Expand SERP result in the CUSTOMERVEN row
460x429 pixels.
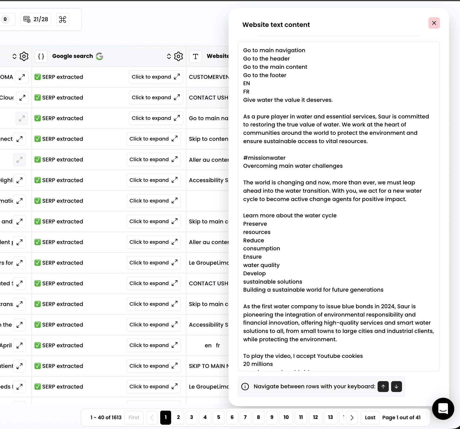[156, 77]
